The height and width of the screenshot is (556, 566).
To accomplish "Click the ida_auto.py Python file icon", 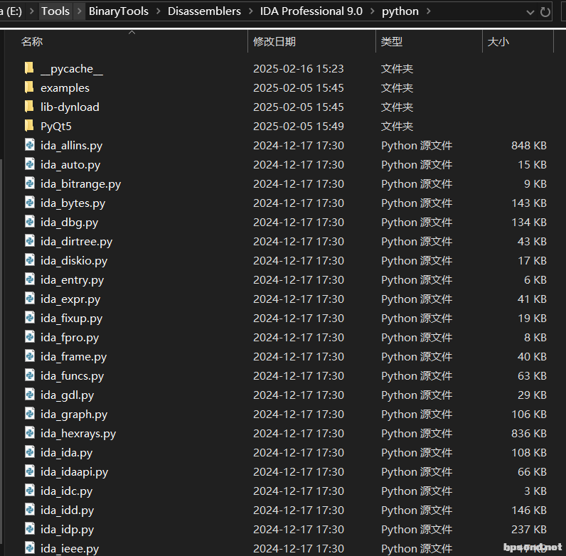I will coord(30,164).
